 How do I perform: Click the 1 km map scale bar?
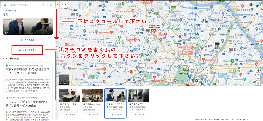tap(255, 120)
